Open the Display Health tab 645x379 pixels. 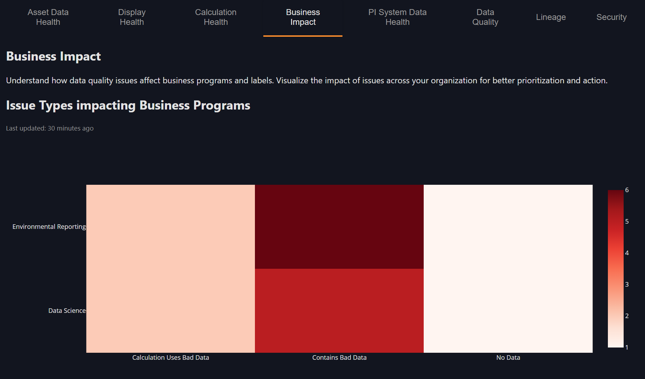(132, 17)
